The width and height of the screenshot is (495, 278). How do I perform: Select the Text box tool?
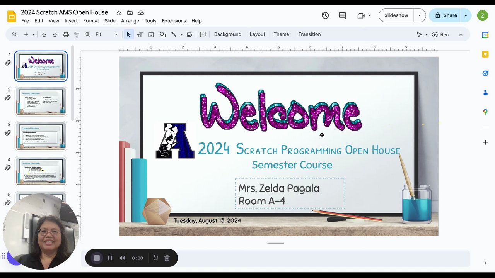[140, 34]
